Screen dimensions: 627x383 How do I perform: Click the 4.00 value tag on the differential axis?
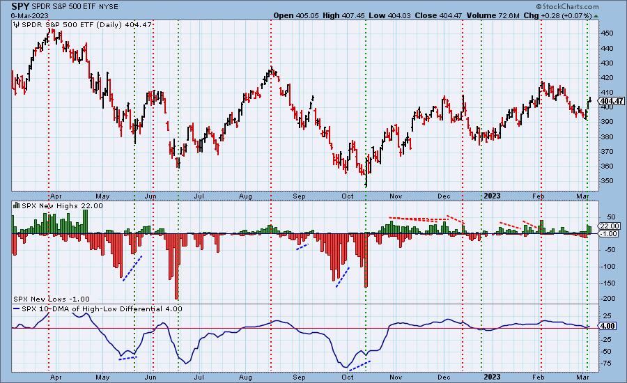click(607, 326)
